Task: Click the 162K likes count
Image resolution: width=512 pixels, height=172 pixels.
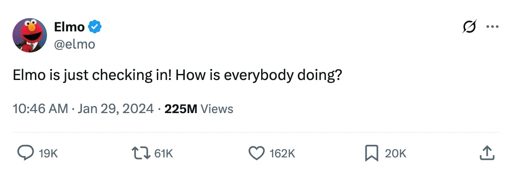Action: pos(282,153)
